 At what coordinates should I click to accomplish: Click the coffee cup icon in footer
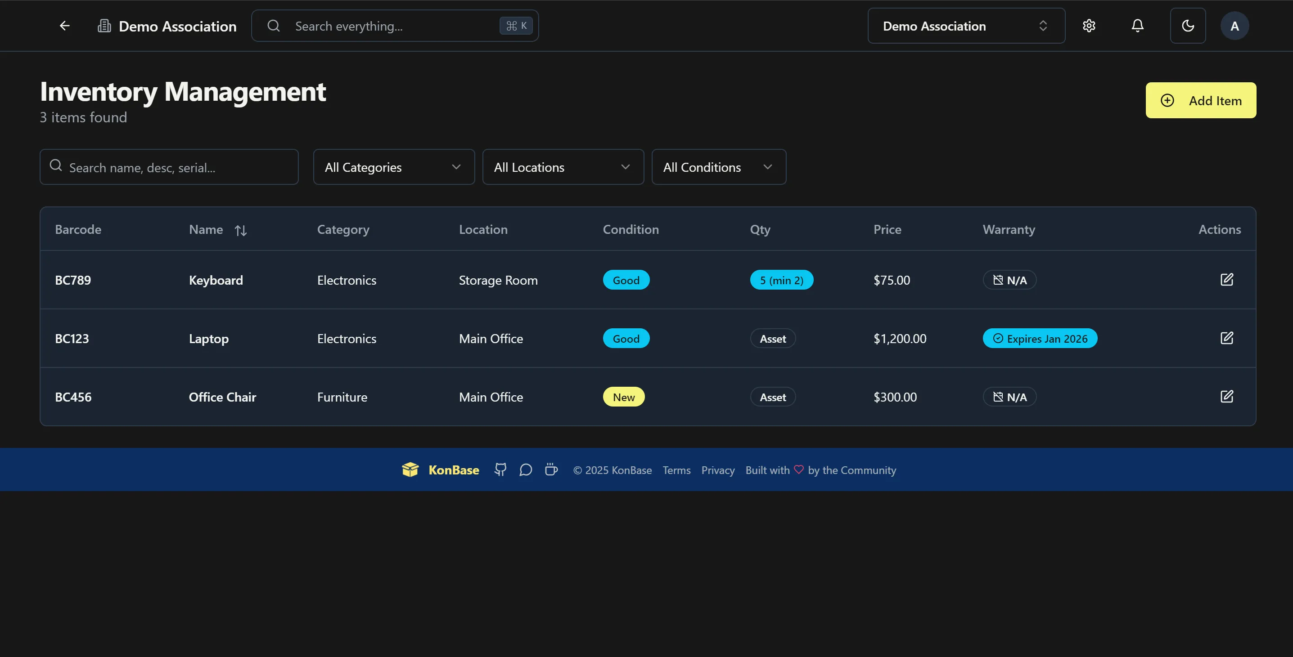(x=551, y=469)
